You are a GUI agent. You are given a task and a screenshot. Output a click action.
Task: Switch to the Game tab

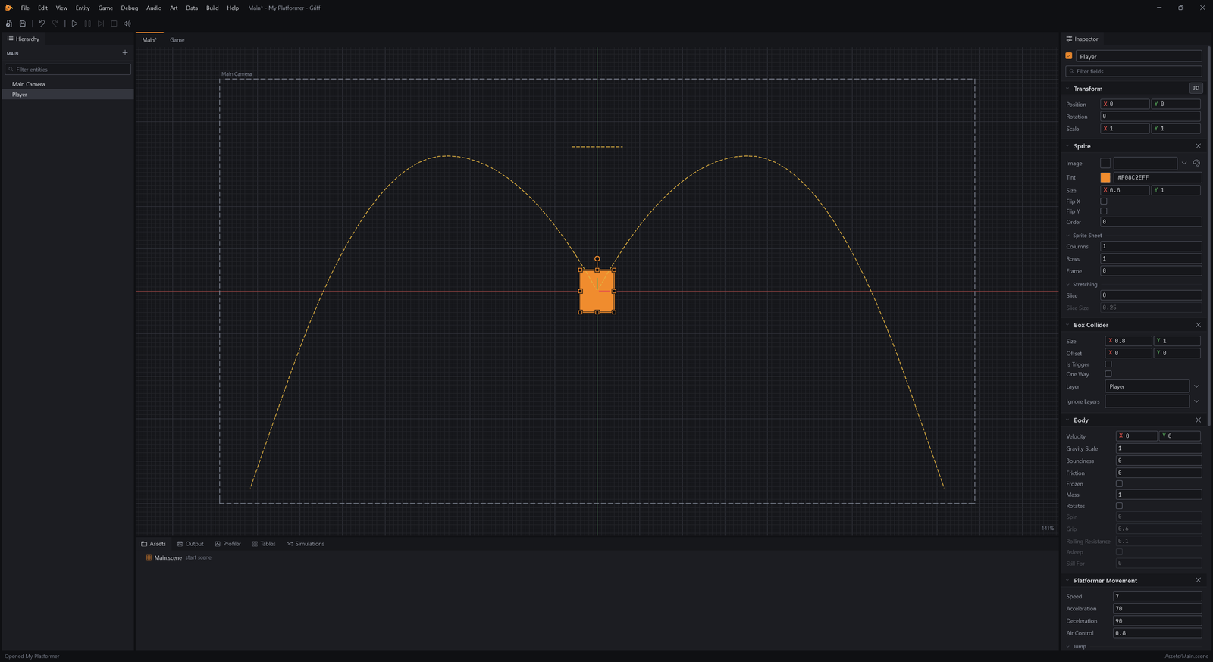177,40
